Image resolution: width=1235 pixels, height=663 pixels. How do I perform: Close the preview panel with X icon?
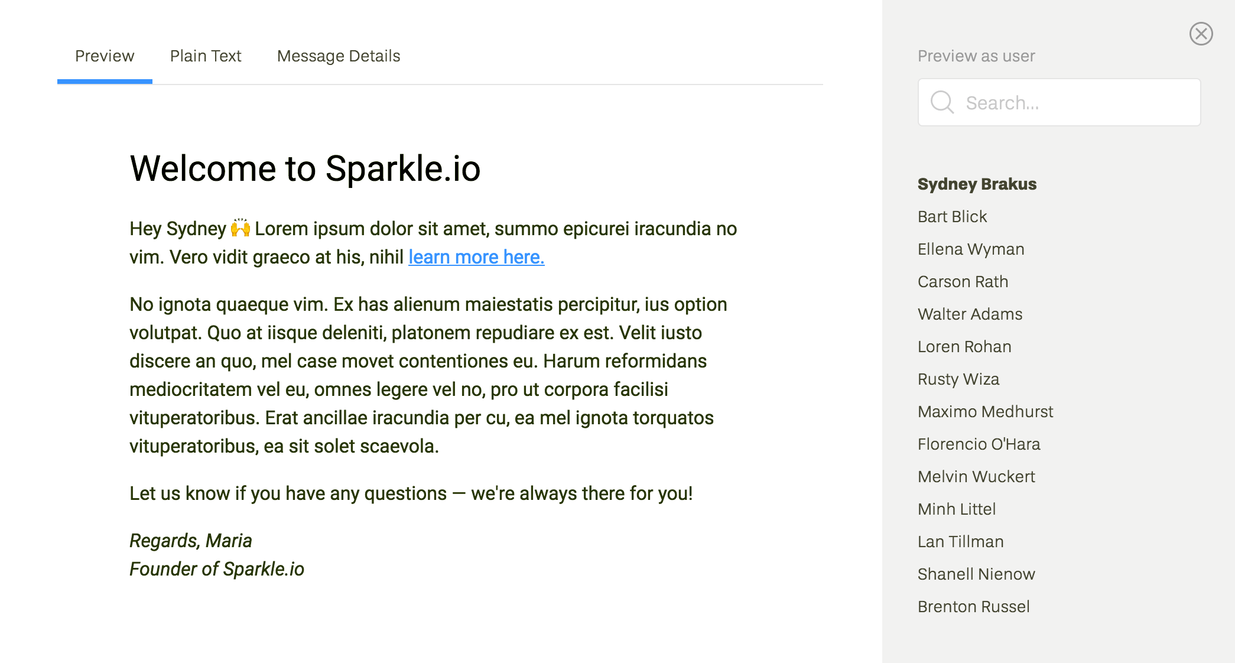coord(1201,34)
